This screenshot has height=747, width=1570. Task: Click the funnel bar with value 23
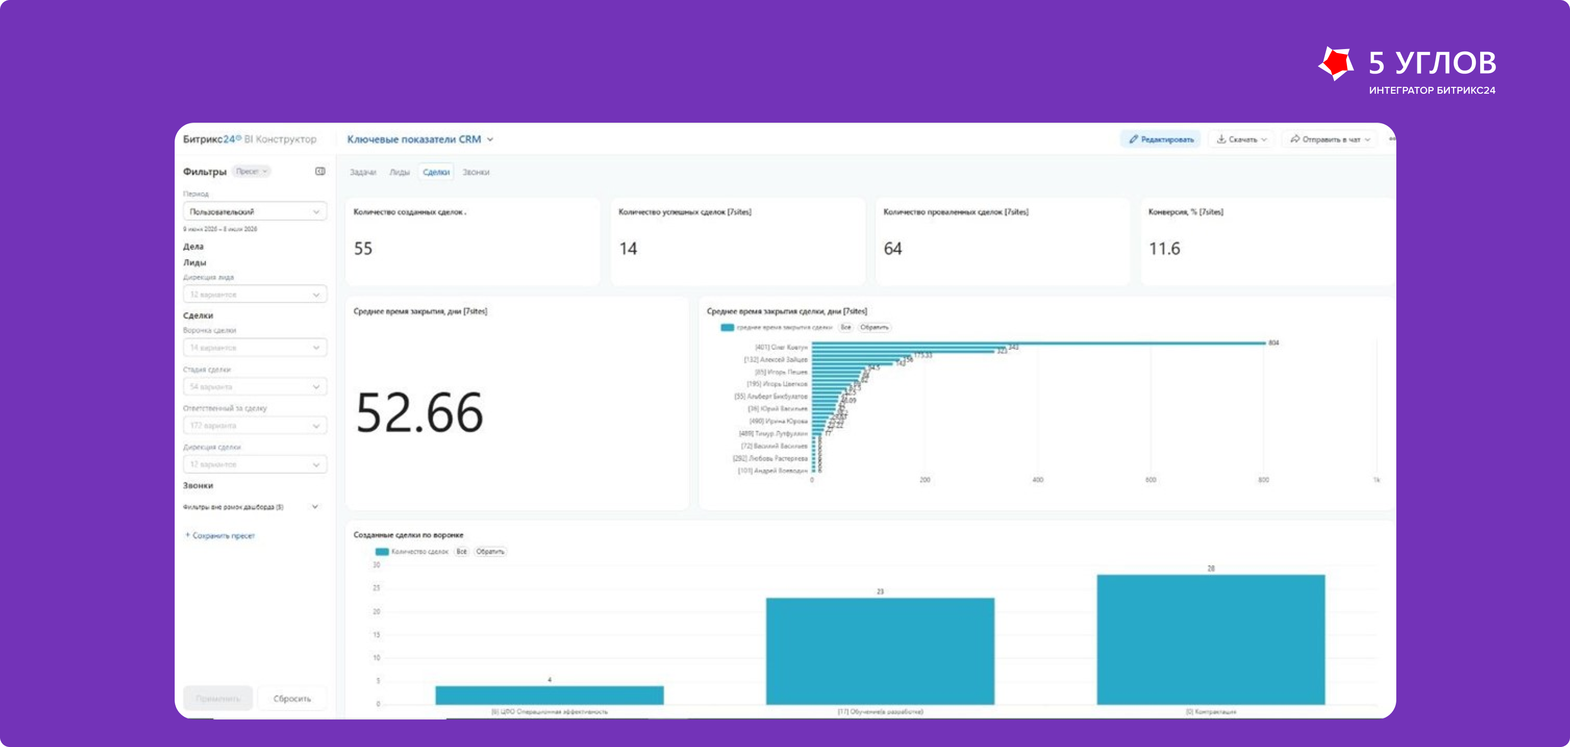click(x=880, y=651)
